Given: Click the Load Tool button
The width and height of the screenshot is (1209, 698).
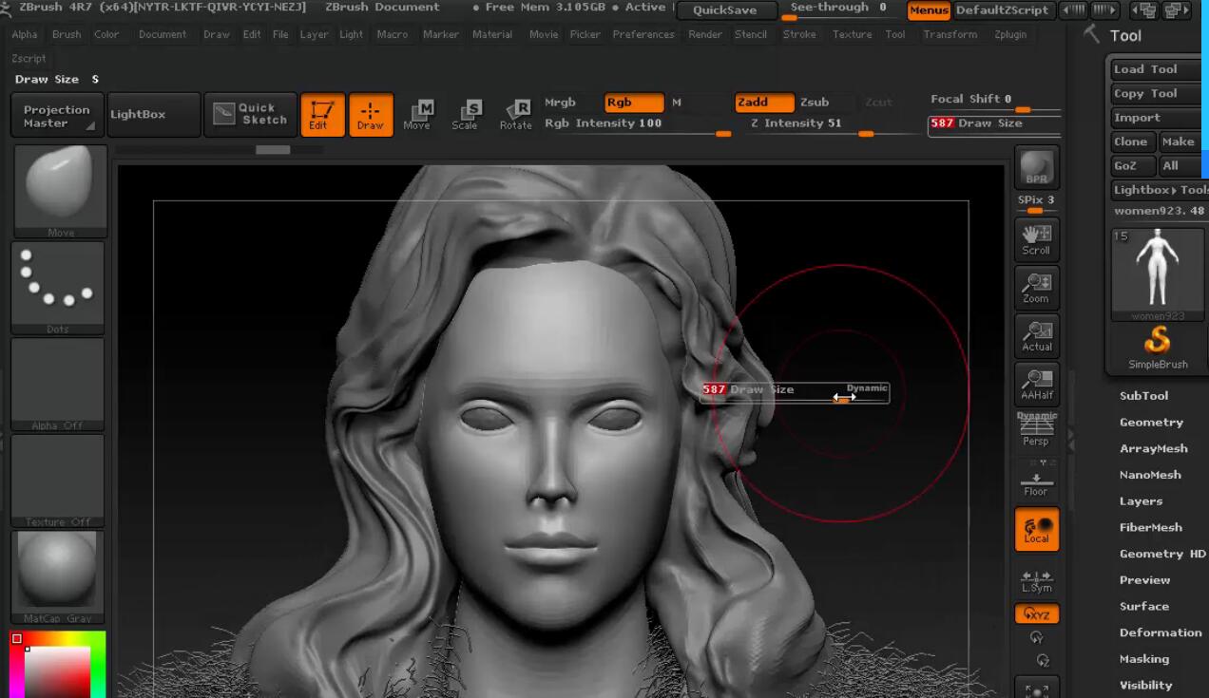Looking at the screenshot, I should tap(1145, 69).
